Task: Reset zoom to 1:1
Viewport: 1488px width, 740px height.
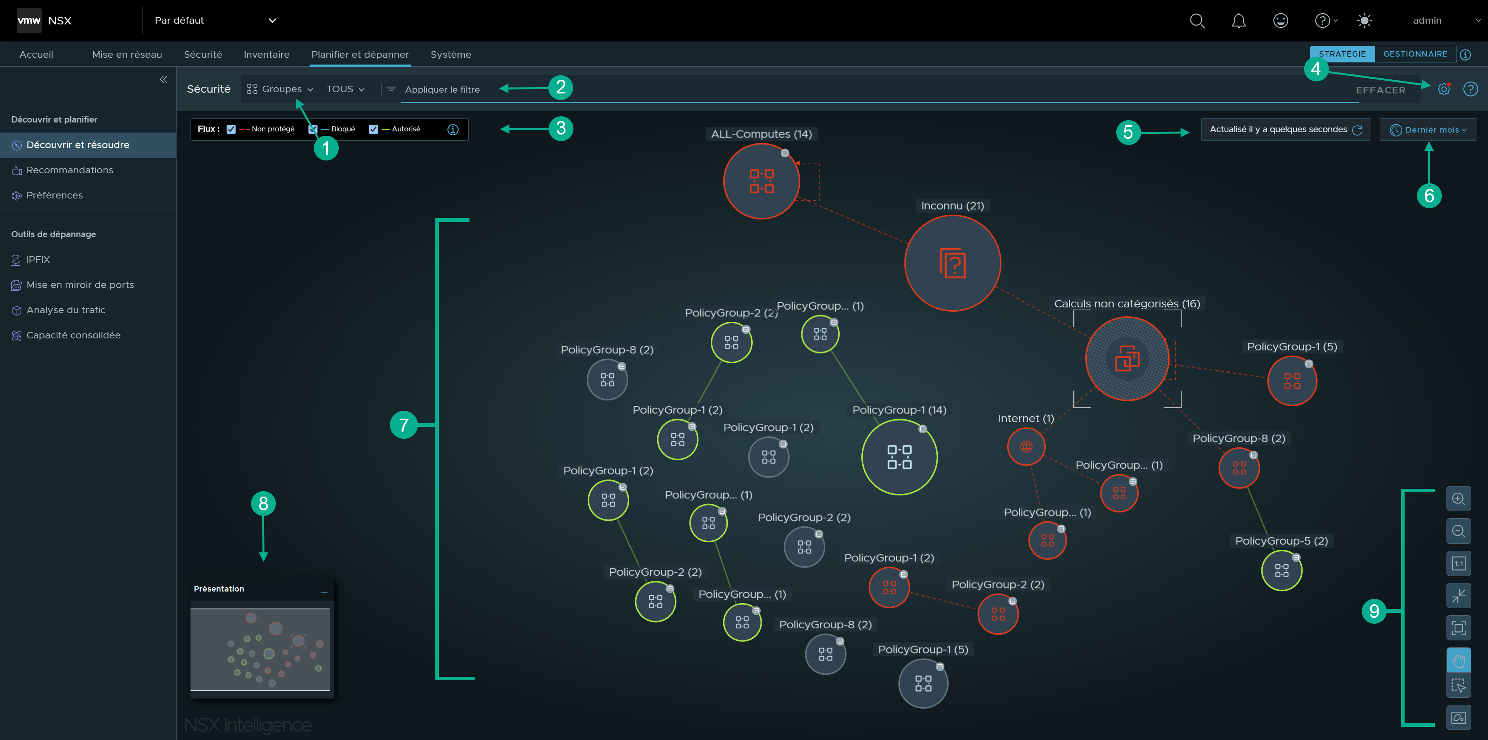Action: click(x=1459, y=563)
